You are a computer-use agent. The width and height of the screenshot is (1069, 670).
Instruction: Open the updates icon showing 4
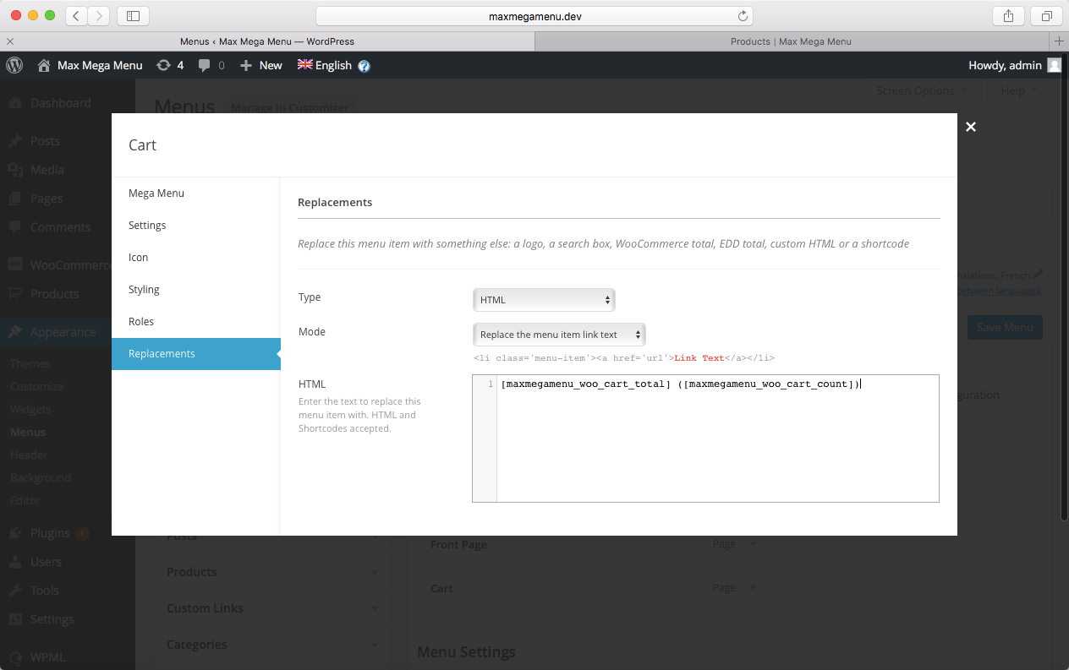[170, 65]
